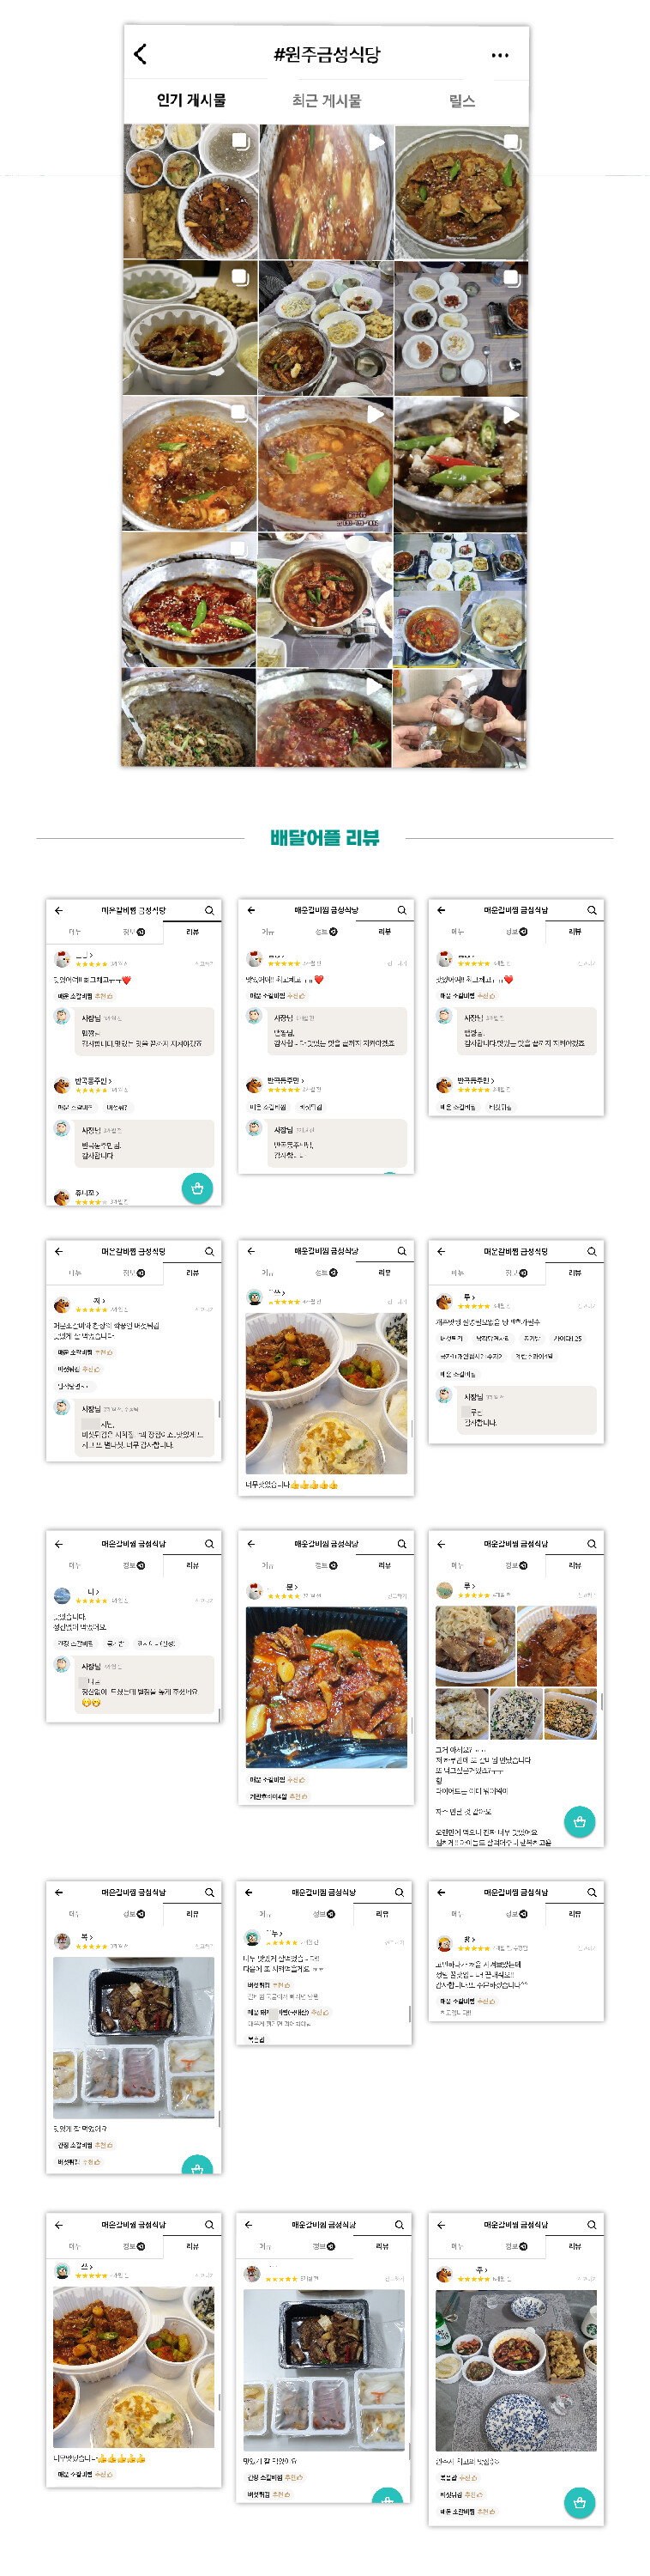Tap the #원주금성식당 hashtag title
This screenshot has height=2576, width=650.
327,54
